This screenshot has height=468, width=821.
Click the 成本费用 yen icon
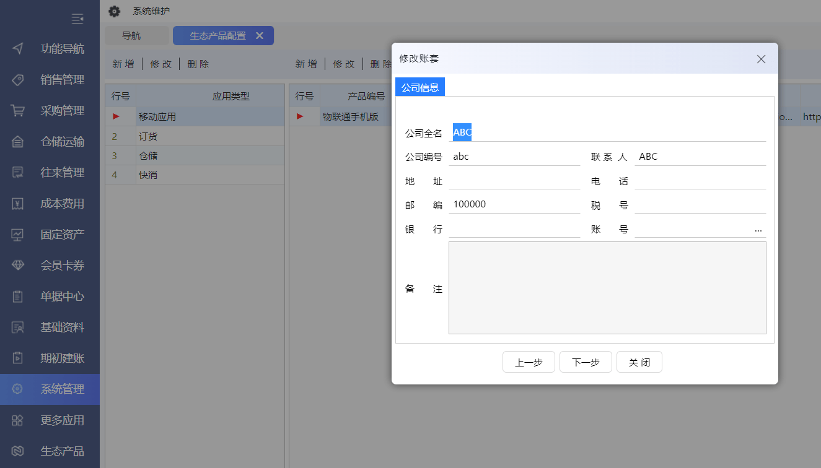tap(18, 204)
